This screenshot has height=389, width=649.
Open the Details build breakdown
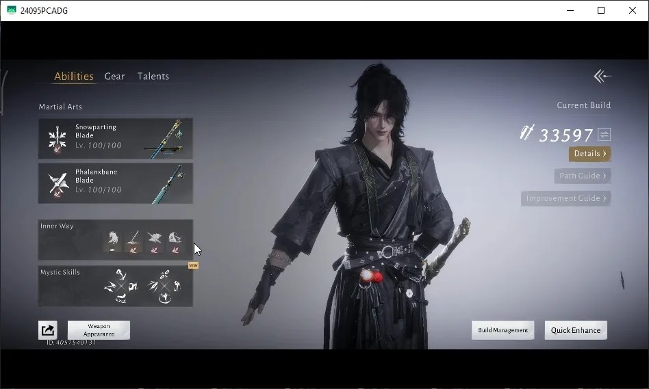pyautogui.click(x=590, y=154)
